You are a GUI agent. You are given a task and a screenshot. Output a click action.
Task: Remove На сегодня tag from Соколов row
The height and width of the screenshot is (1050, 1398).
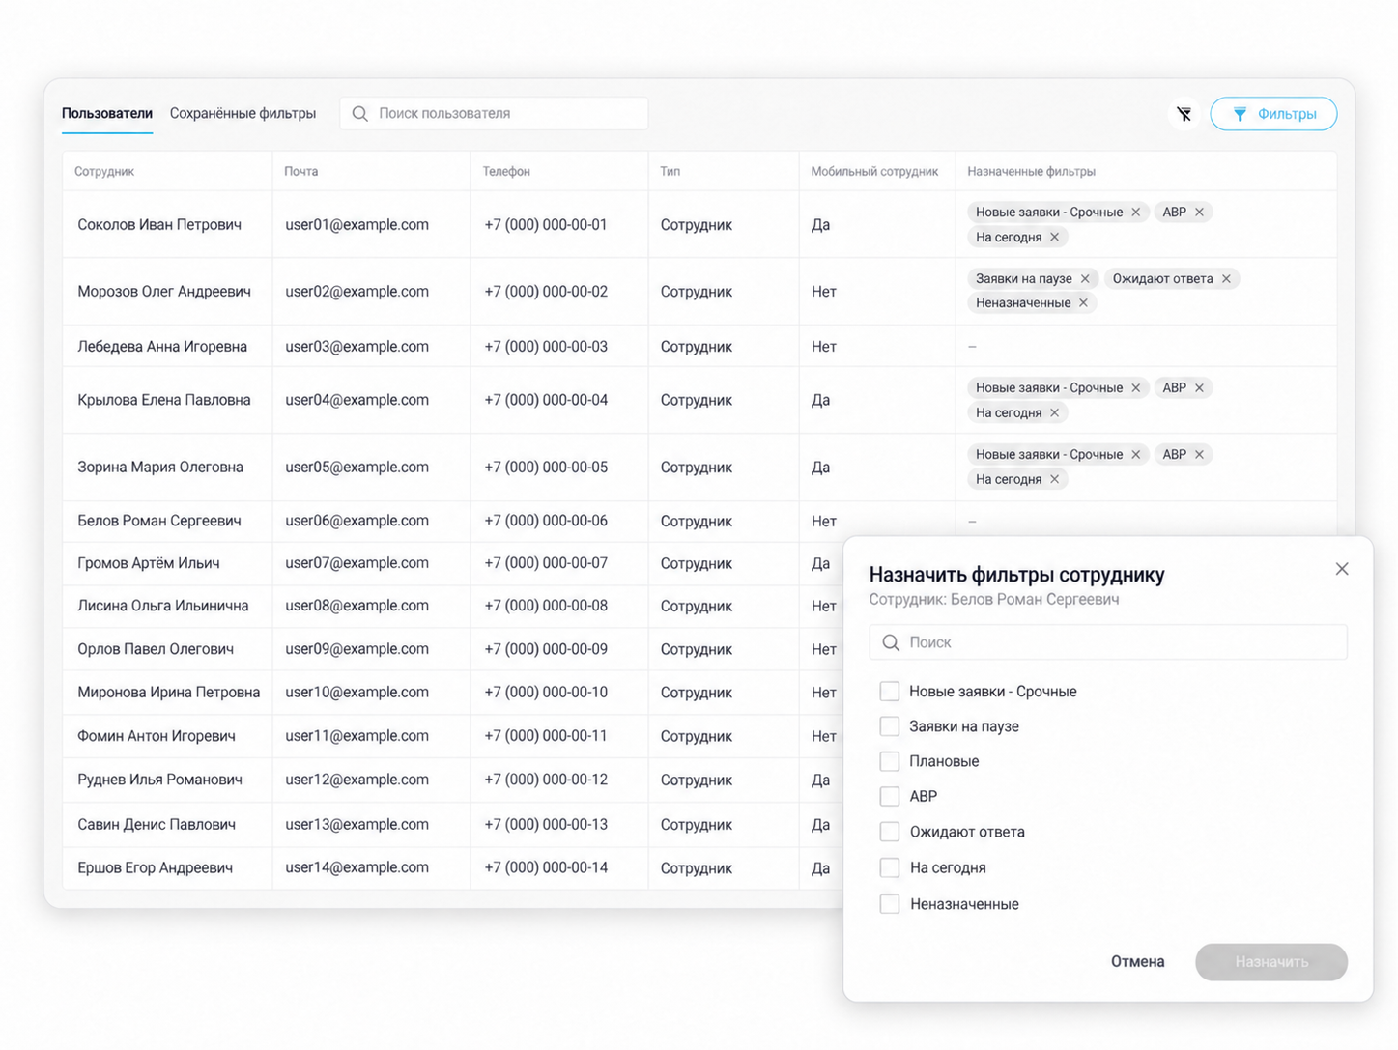pyautogui.click(x=1055, y=238)
